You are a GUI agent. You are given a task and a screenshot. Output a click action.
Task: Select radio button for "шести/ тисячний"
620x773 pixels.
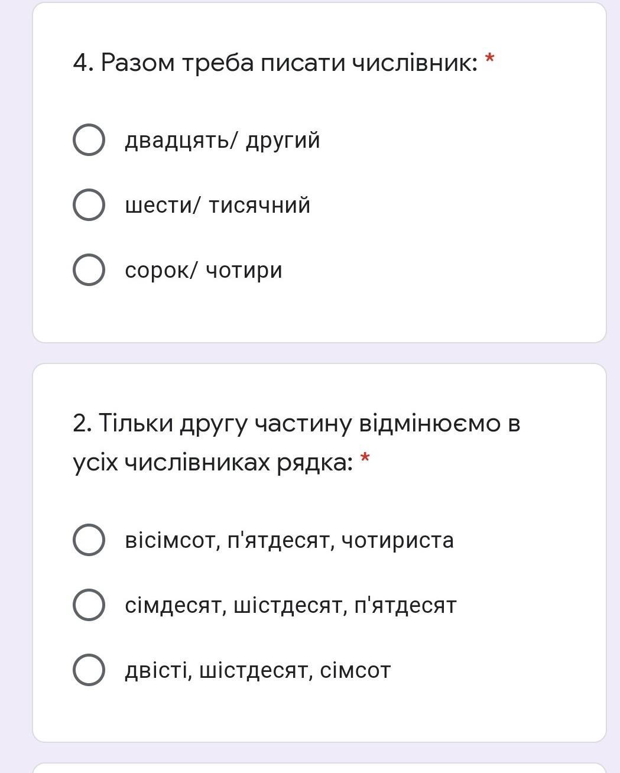[x=89, y=205]
